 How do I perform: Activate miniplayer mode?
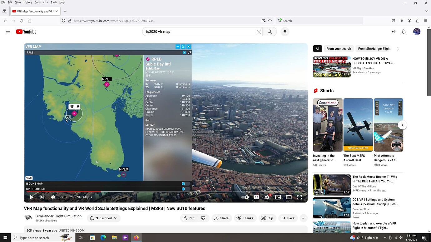point(278,197)
